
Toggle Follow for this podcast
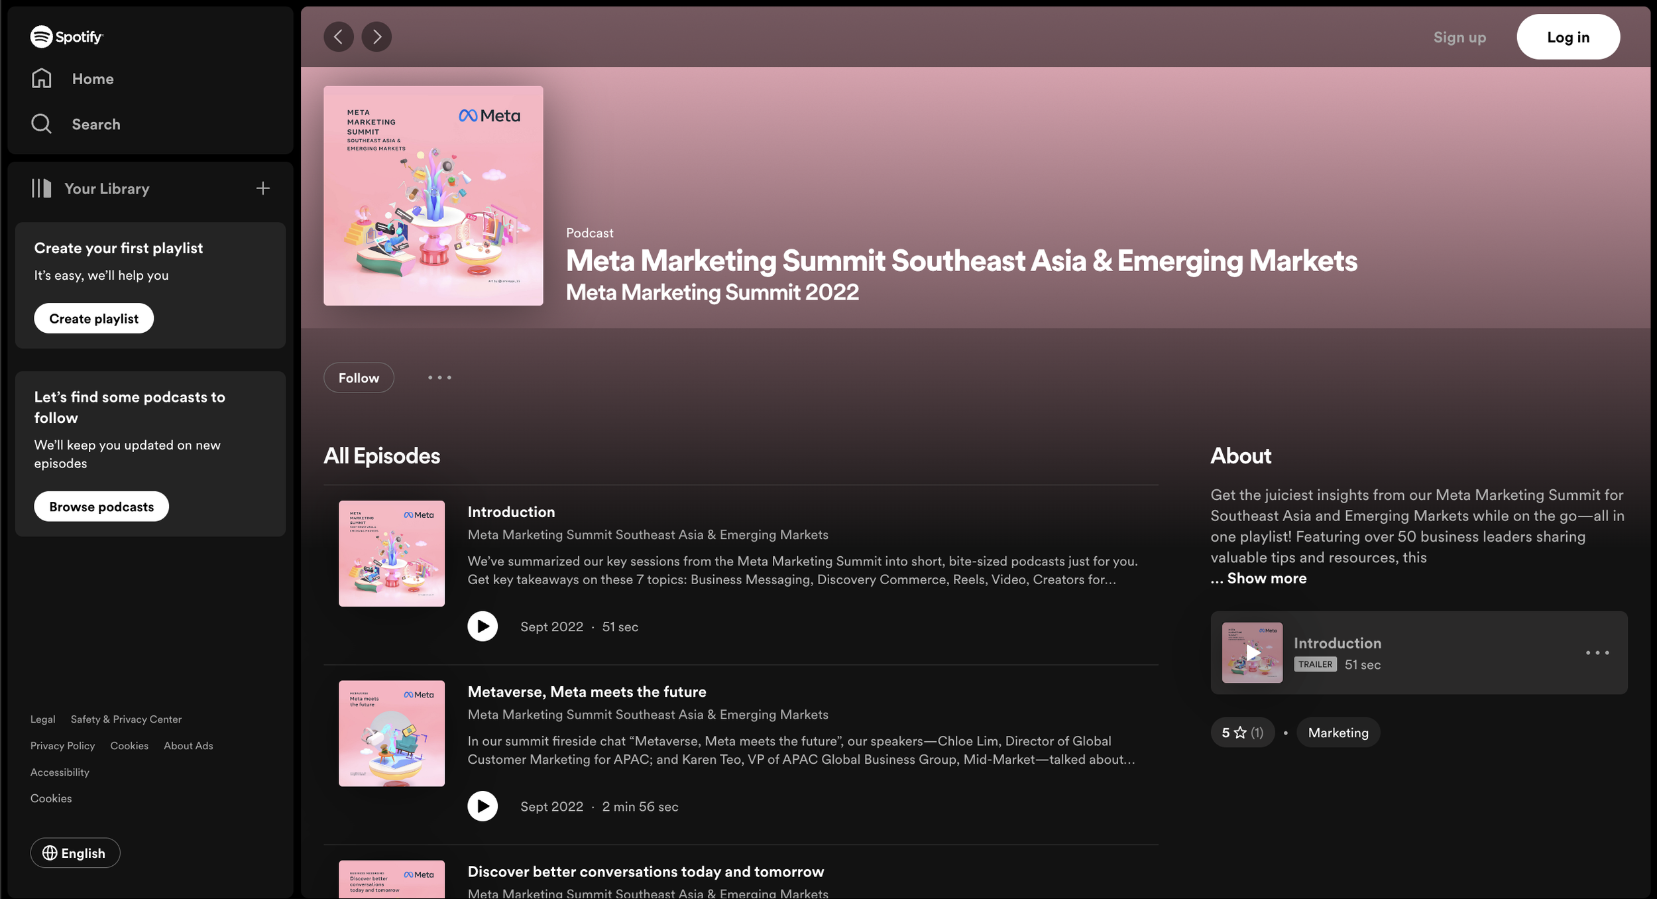pos(359,377)
